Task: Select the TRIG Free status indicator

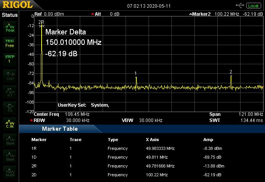Action: click(x=10, y=44)
